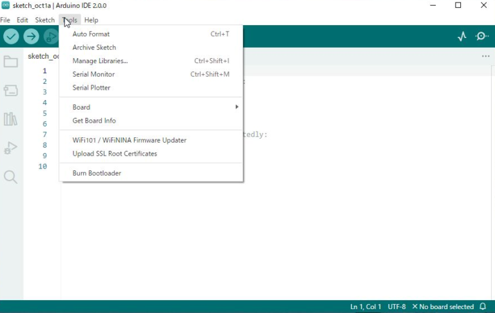The height and width of the screenshot is (313, 495).
Task: Minimize the Arduino IDE window
Action: pos(433,5)
